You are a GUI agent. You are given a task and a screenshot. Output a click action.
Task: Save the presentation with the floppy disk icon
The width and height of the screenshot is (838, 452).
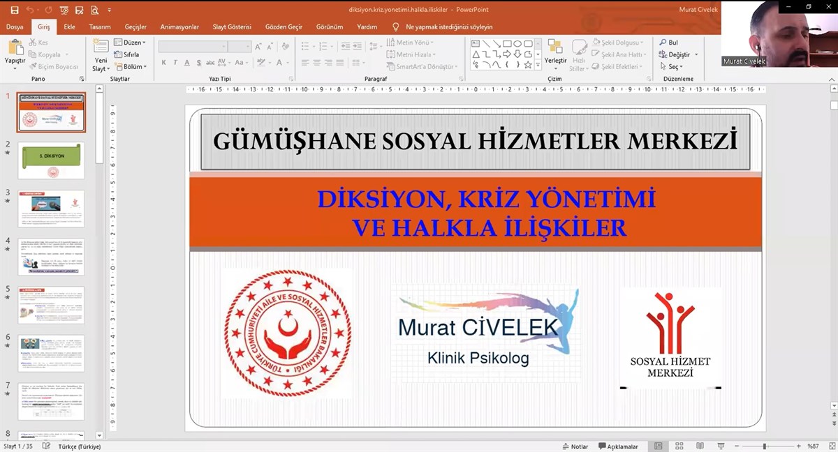(x=15, y=10)
